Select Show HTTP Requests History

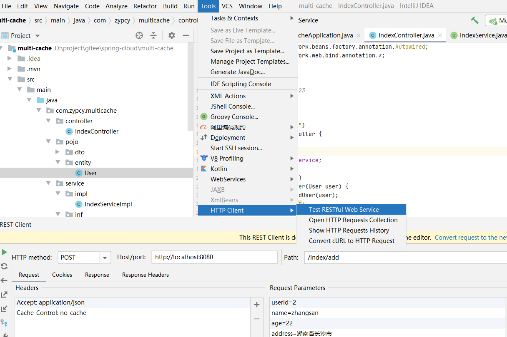(351, 230)
